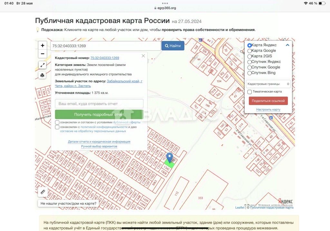The image size is (330, 231).
Task: Open Детали отчета и юридическая информация link
Action: point(99,142)
